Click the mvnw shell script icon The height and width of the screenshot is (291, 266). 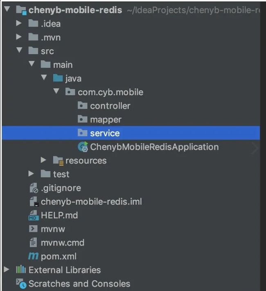tap(33, 229)
